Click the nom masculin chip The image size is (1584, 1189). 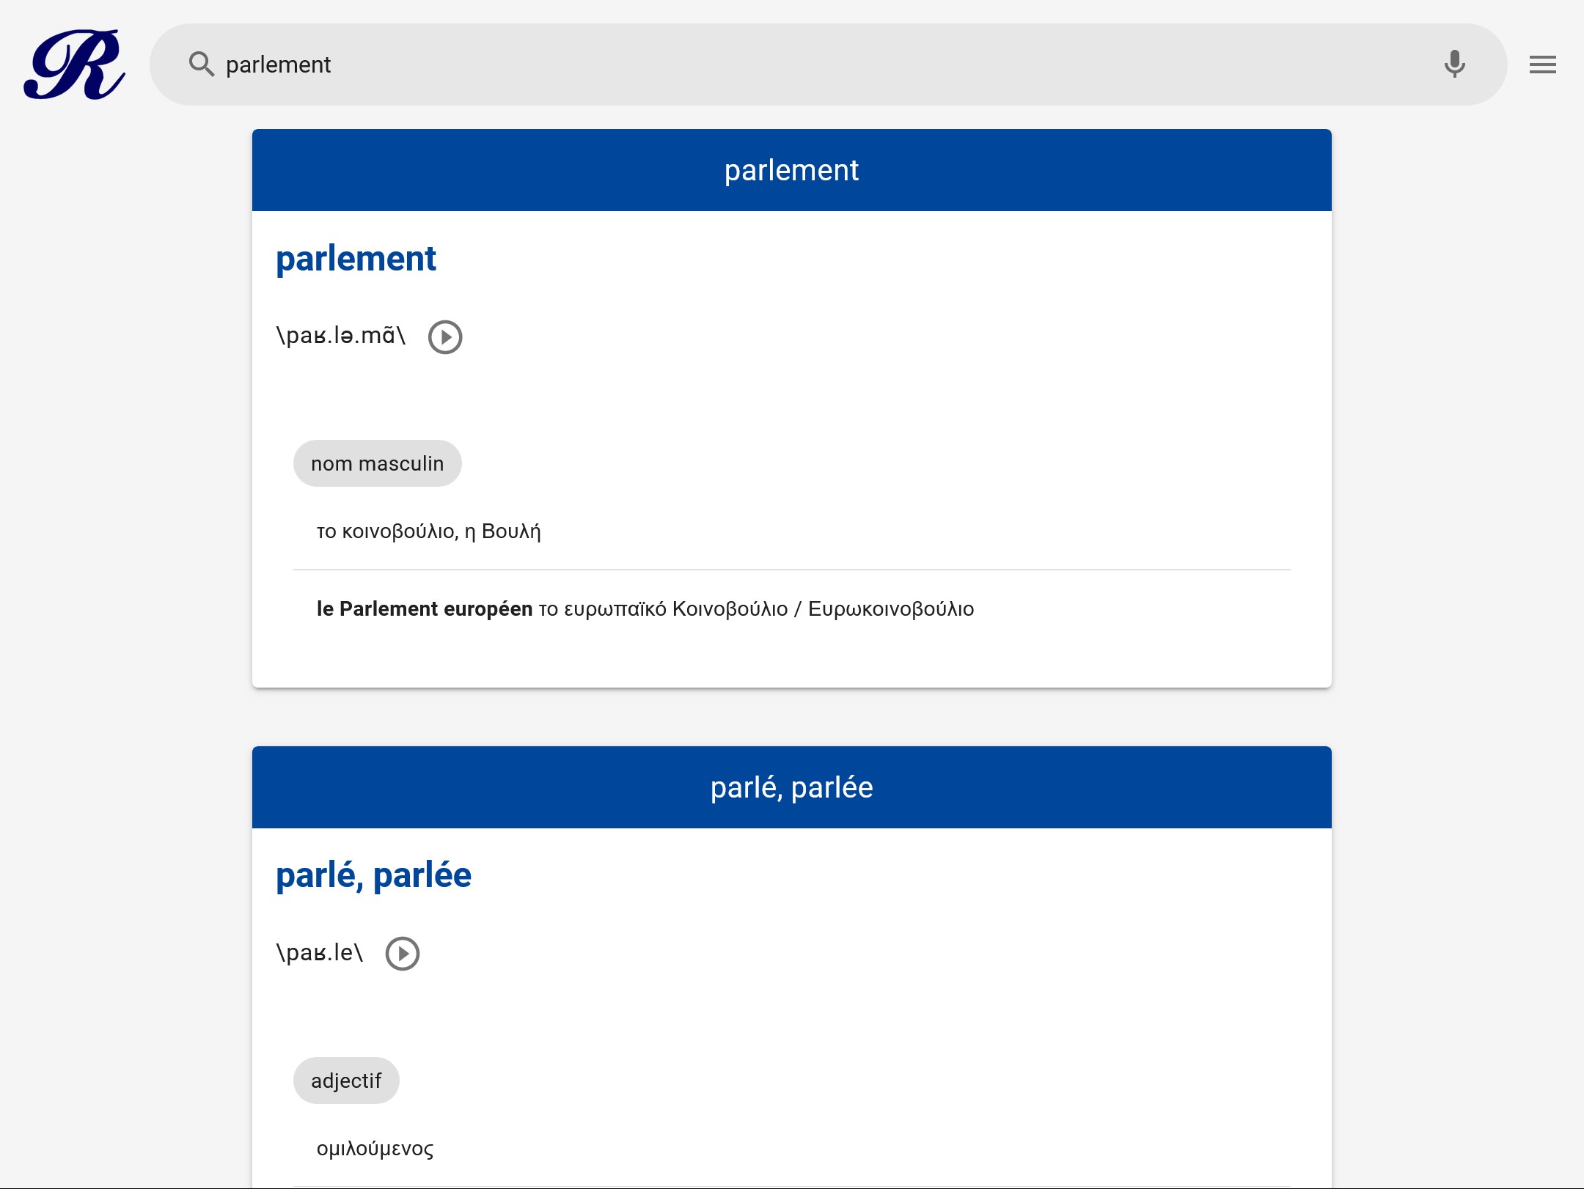click(x=377, y=463)
